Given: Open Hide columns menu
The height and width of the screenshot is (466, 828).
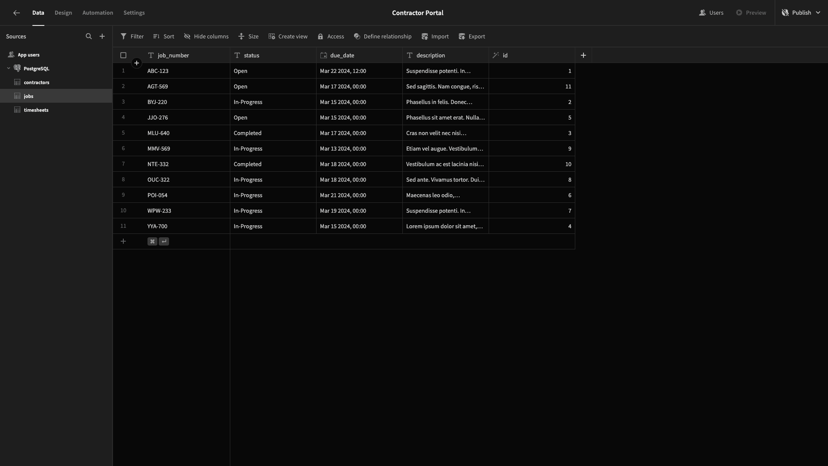Looking at the screenshot, I should point(206,37).
